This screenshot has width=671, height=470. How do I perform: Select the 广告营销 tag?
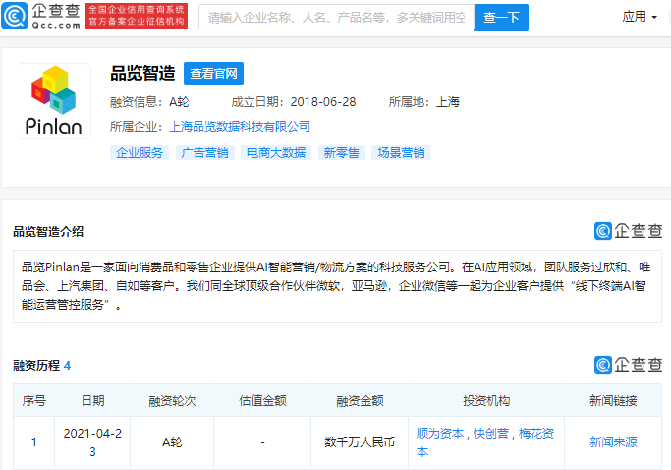click(205, 153)
